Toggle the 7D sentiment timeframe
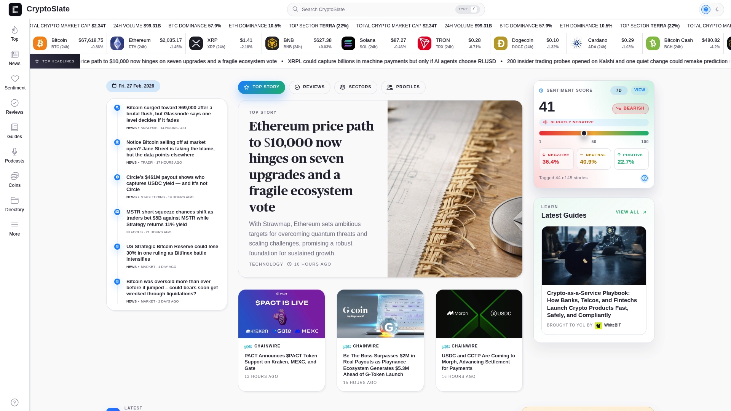This screenshot has width=731, height=411. [x=619, y=90]
